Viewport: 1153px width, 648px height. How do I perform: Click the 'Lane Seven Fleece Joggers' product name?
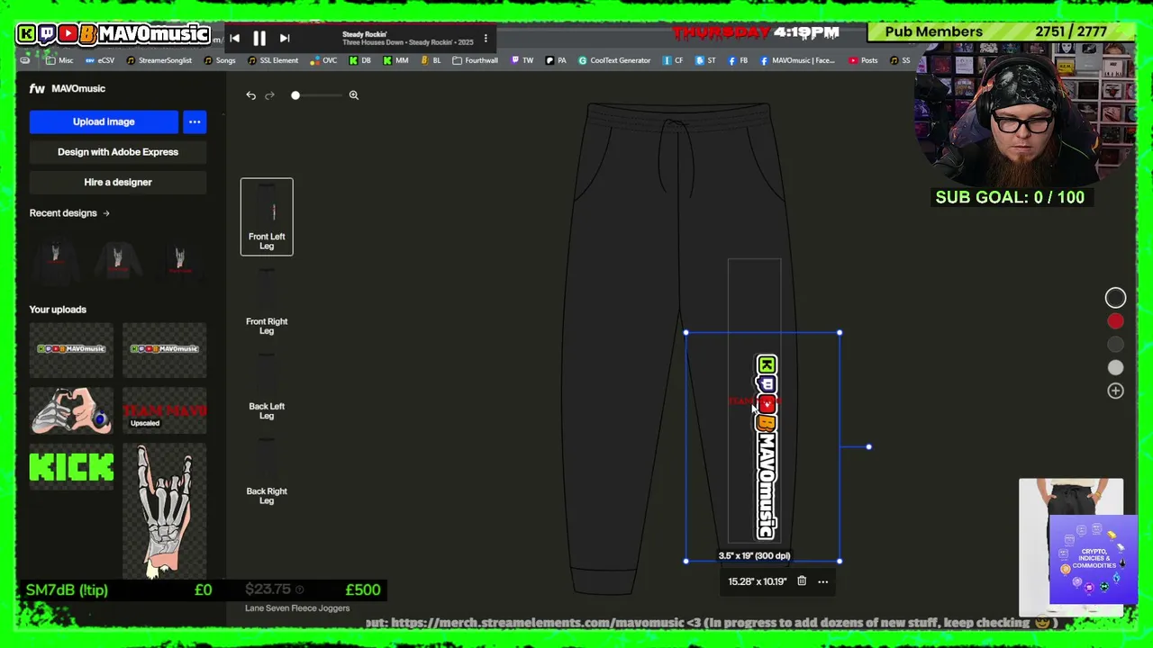click(297, 608)
